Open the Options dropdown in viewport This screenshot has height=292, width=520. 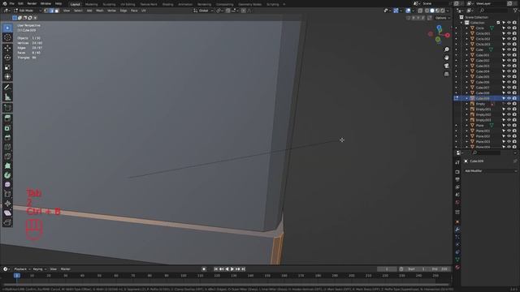coord(442,18)
